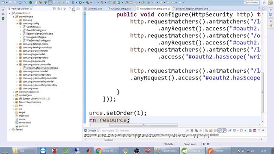Collapse src/main/java folder node
Screen dimensions: 274x154
[13, 17]
